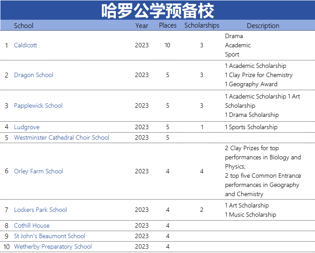This screenshot has width=315, height=253.
Task: Click '1 Geography Award' text
Action: coord(251,84)
